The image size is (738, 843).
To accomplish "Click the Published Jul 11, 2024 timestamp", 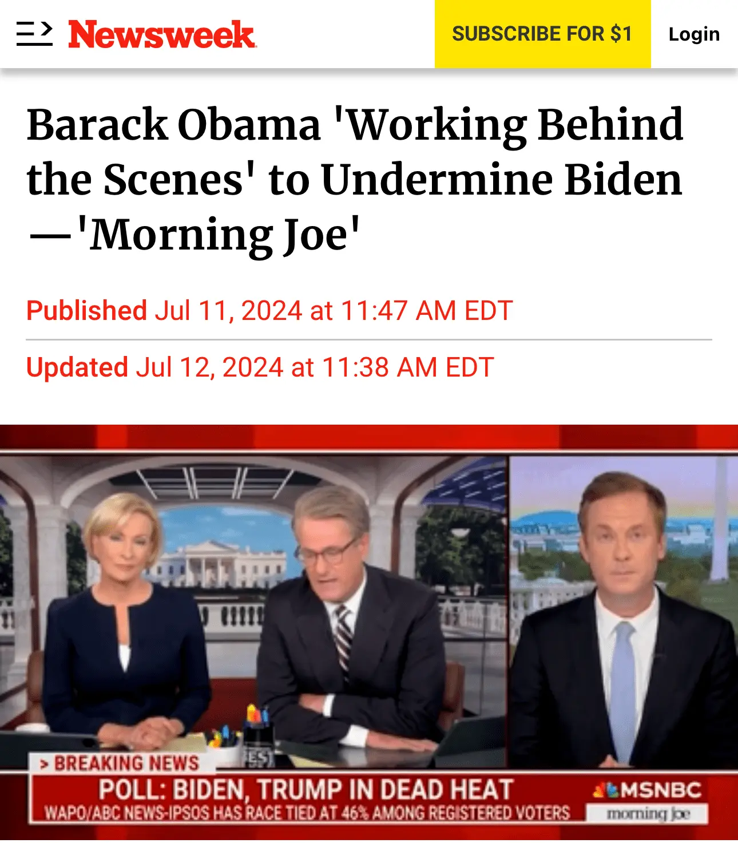I will pos(269,311).
